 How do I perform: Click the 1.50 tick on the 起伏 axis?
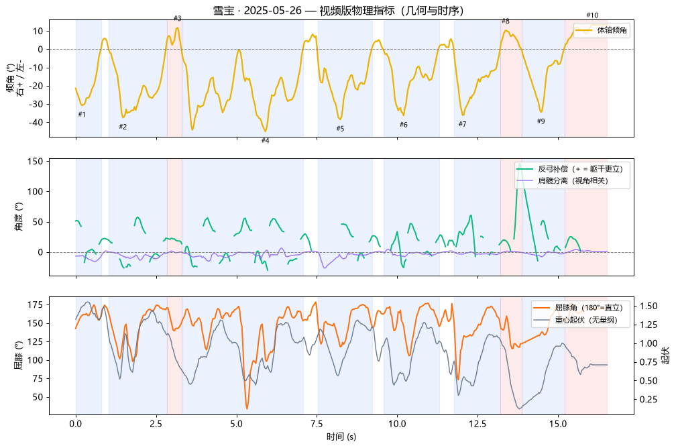[x=649, y=306]
